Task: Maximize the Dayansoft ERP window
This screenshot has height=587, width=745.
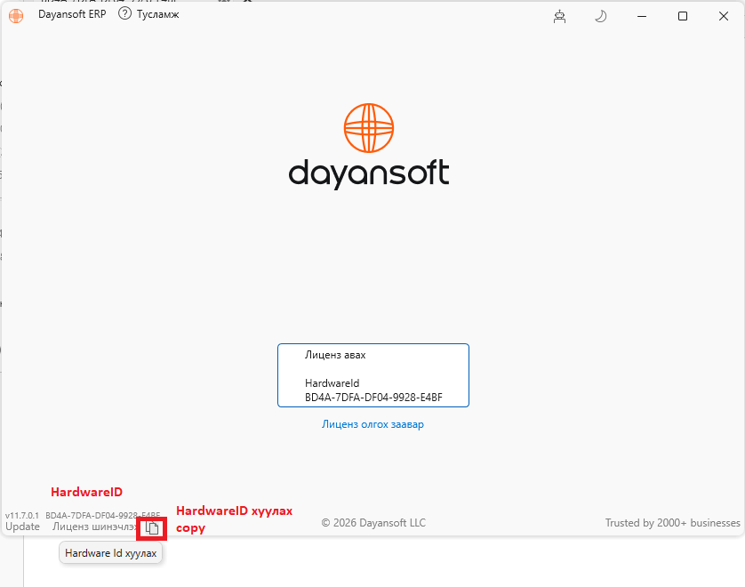Action: pos(683,16)
